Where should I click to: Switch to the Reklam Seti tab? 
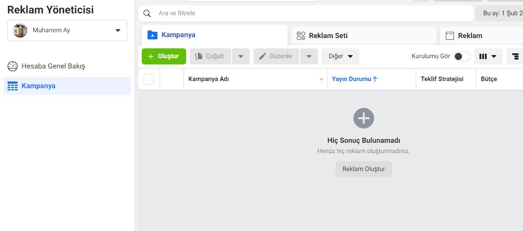pyautogui.click(x=364, y=36)
